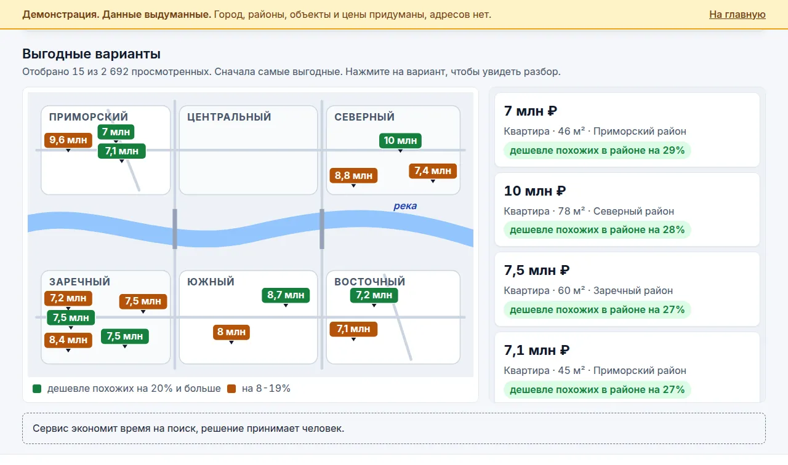Click the 'Выгодные варианты' heading
Viewport: 788px width, 465px height.
pyautogui.click(x=92, y=54)
